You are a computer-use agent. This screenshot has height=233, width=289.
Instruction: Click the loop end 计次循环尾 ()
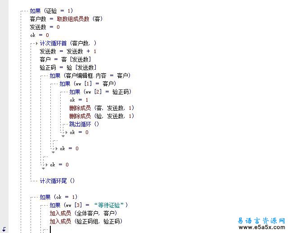tap(57, 181)
